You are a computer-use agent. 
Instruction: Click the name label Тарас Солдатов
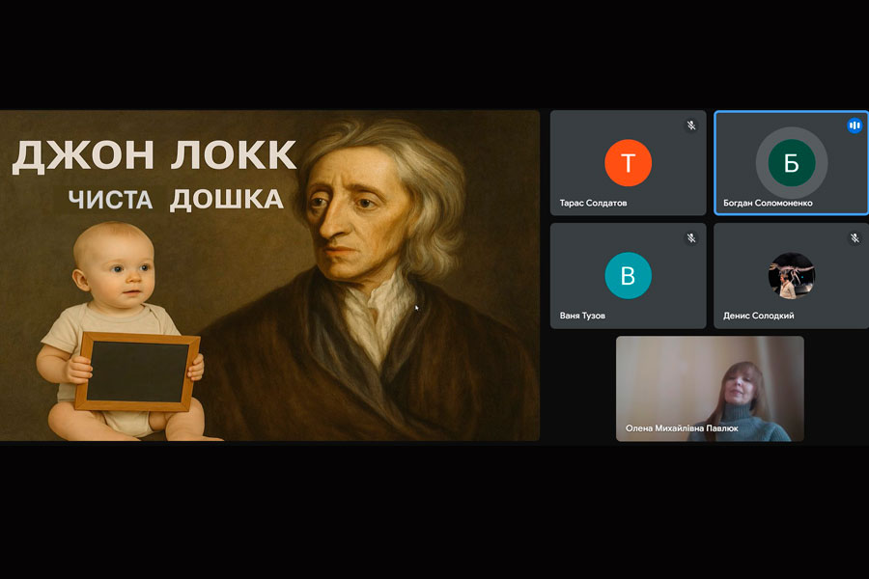593,203
